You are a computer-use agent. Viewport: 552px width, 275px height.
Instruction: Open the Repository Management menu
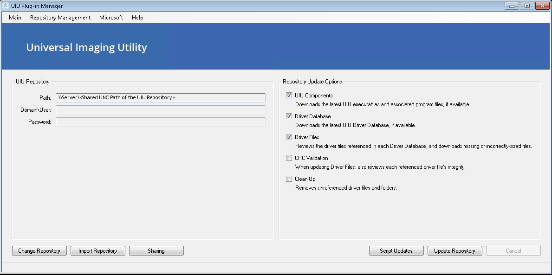60,18
